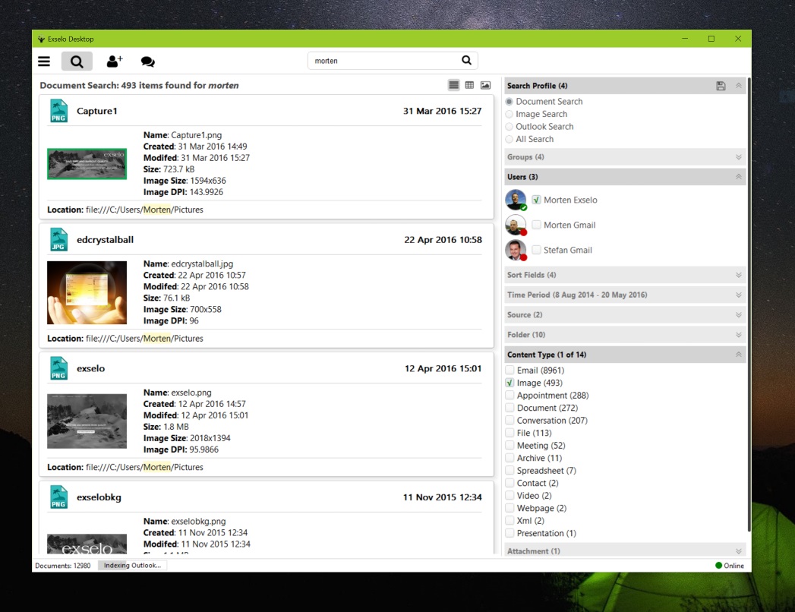The height and width of the screenshot is (612, 795).
Task: Expand the Sort Fields (4) section
Action: (x=738, y=275)
